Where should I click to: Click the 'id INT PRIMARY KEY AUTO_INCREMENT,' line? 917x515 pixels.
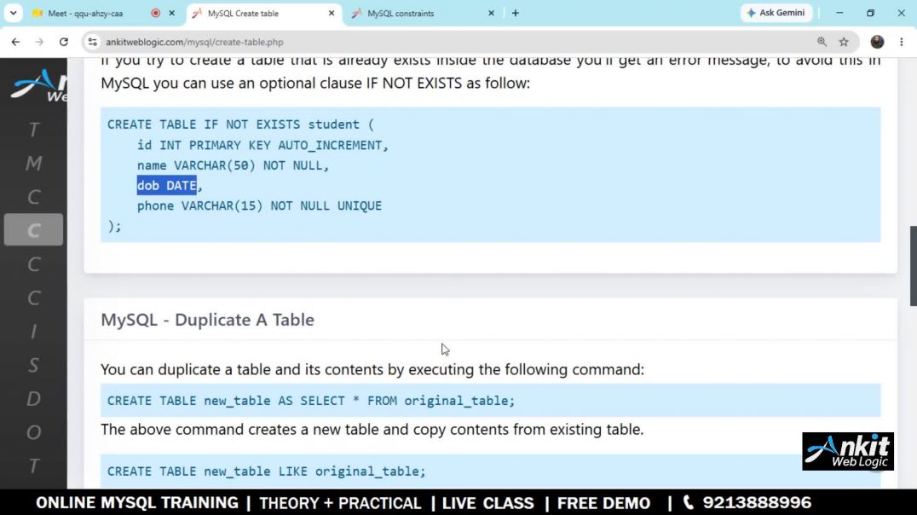point(262,145)
